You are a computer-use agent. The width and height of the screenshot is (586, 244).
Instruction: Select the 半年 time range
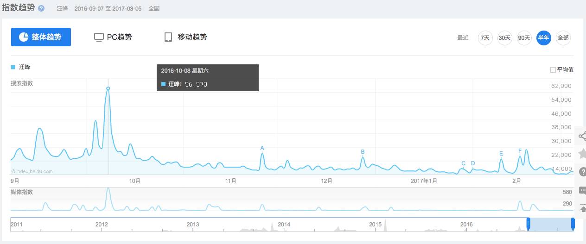pos(543,38)
